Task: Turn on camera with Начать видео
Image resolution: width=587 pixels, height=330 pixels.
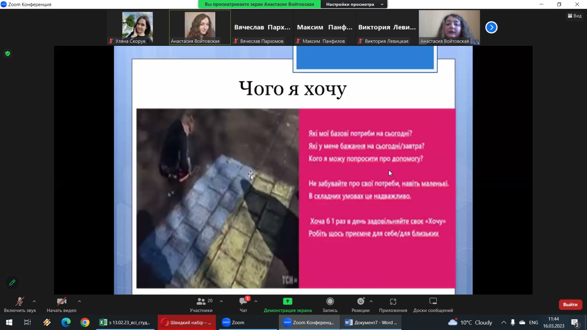Action: pos(61,301)
